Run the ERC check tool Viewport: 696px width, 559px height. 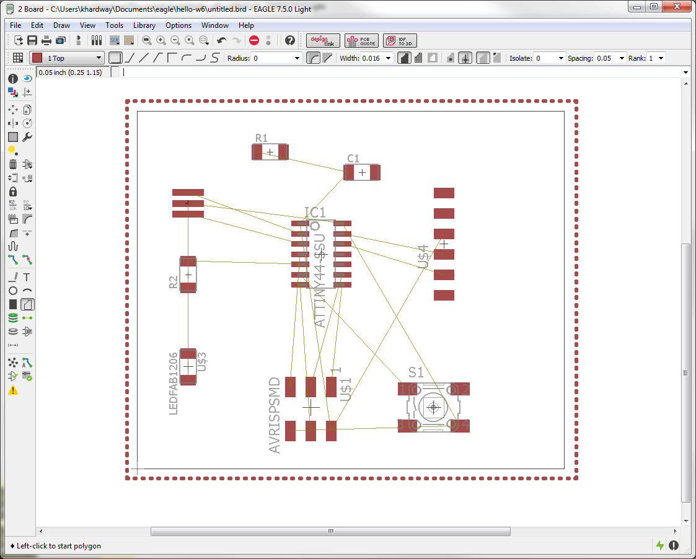point(13,377)
